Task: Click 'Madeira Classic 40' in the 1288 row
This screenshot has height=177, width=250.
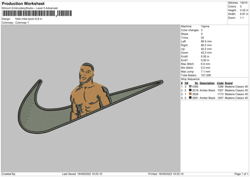Action: 236,86
